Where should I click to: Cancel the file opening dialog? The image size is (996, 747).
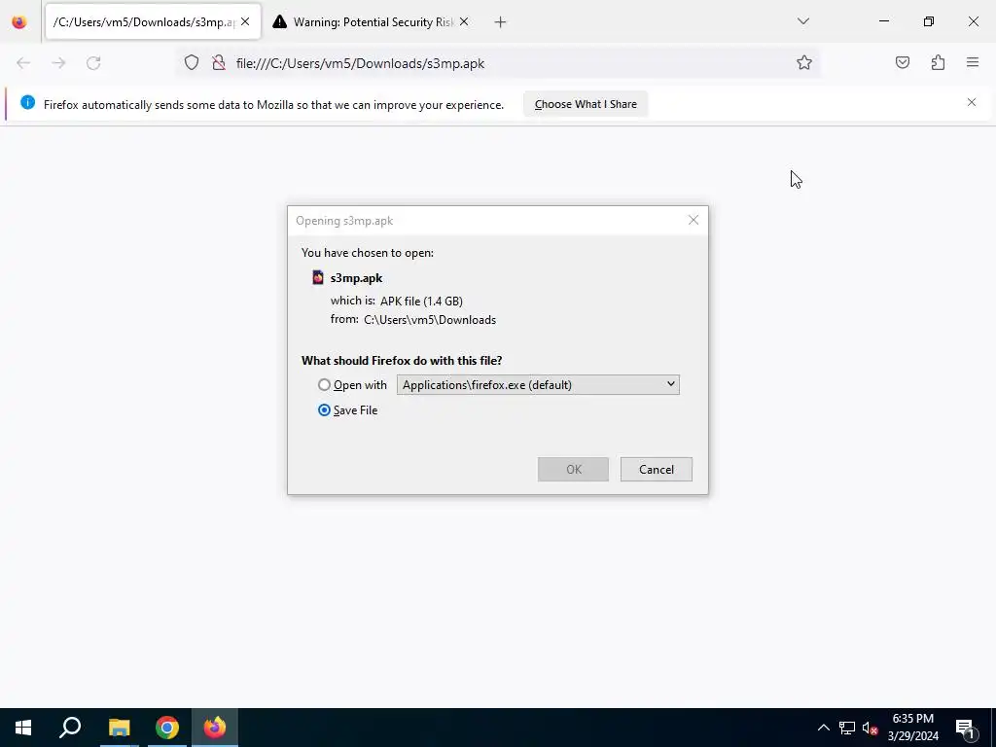click(x=657, y=470)
